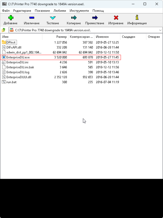Open the Любими menu
The image size is (163, 218).
pos(60,11)
